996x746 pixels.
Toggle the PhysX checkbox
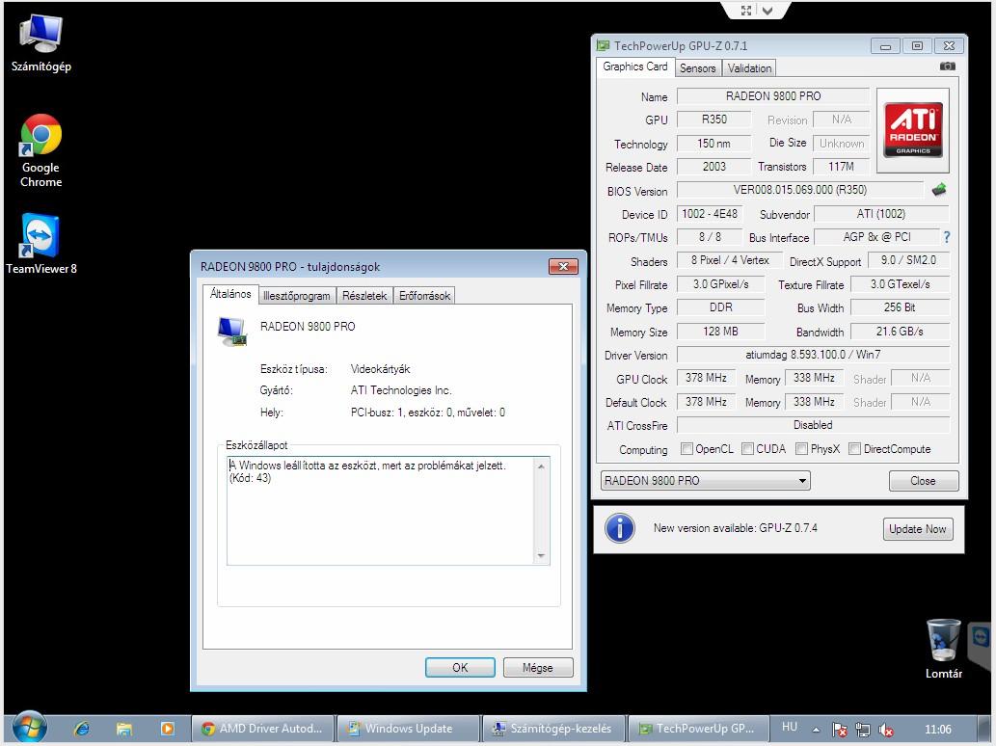[801, 449]
